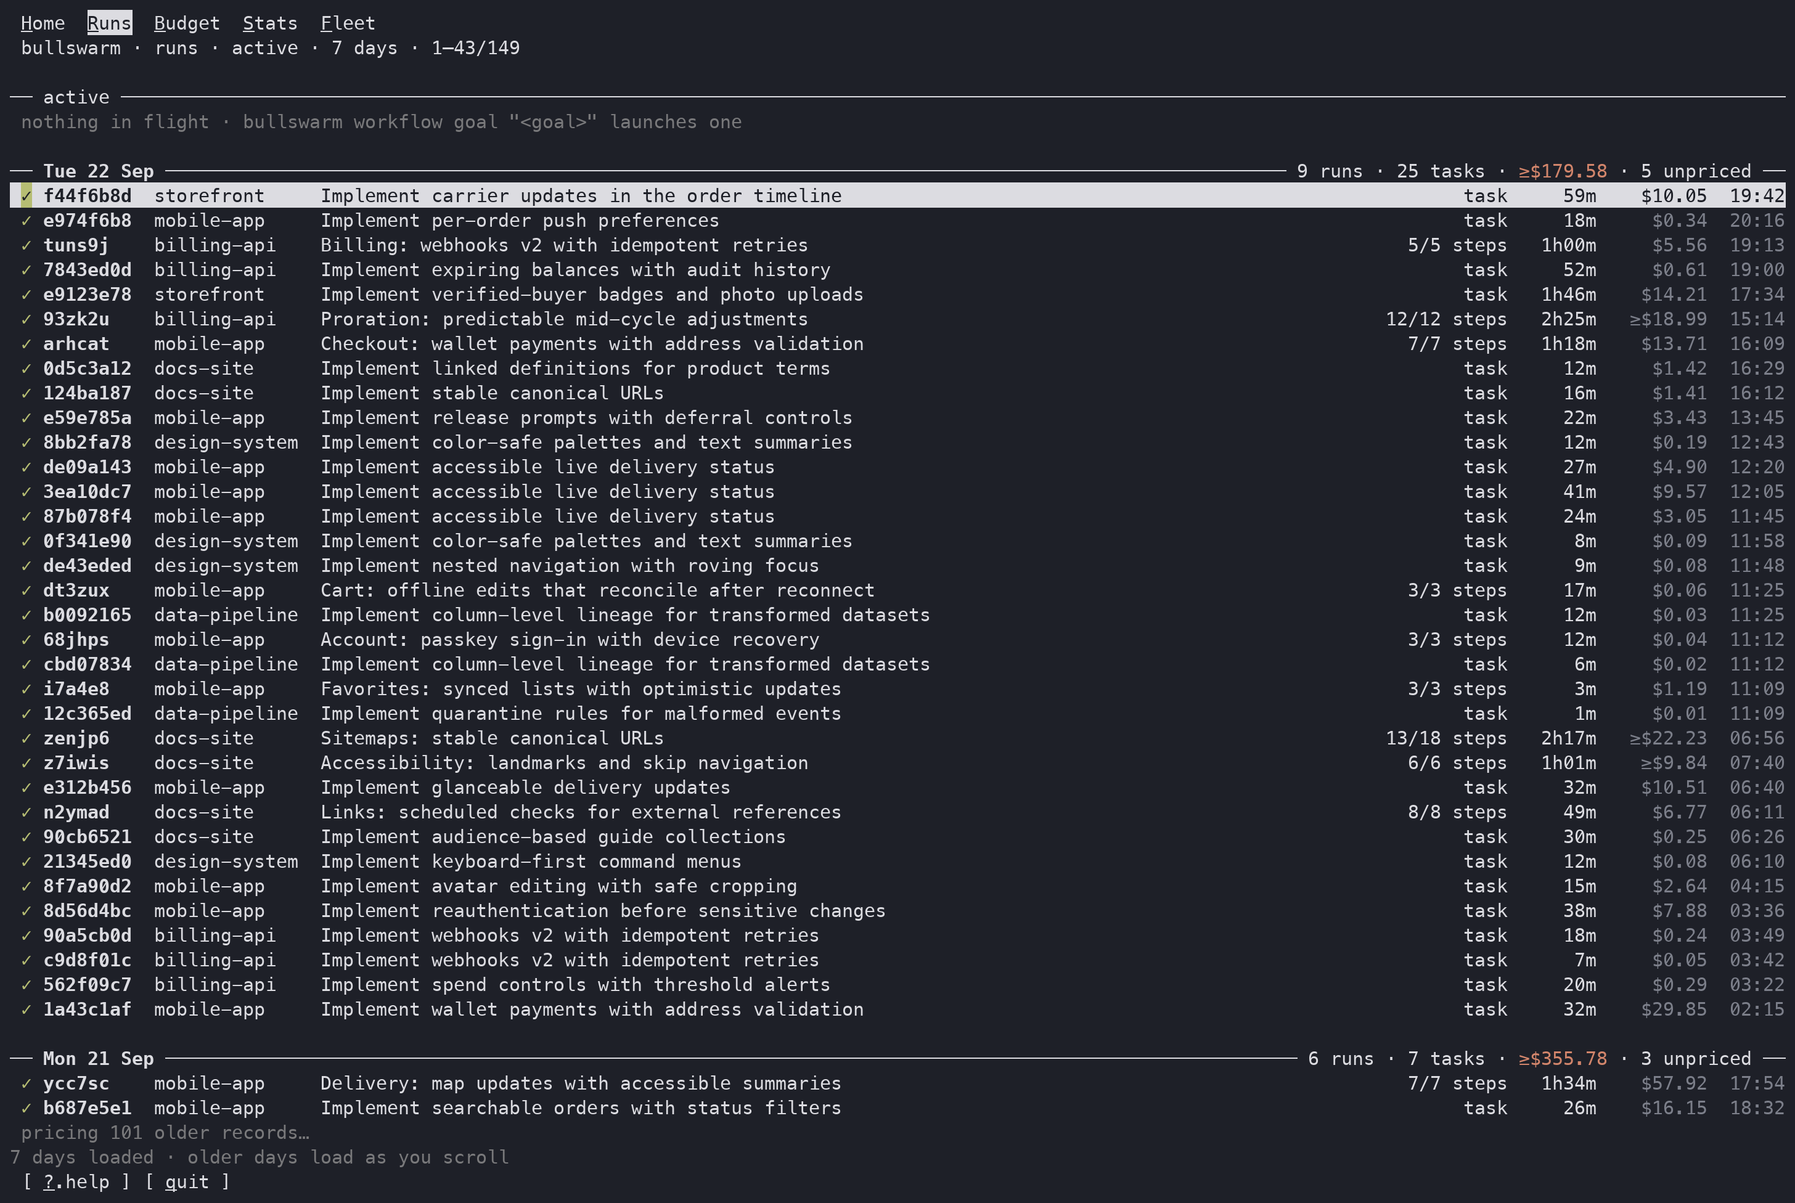Open run 'Implement keyboard-first command menus'
The width and height of the screenshot is (1795, 1203).
coord(531,861)
